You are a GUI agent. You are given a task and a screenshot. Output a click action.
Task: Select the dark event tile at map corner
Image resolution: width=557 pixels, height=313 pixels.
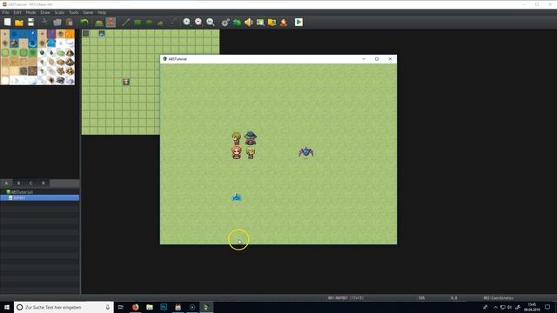[85, 34]
